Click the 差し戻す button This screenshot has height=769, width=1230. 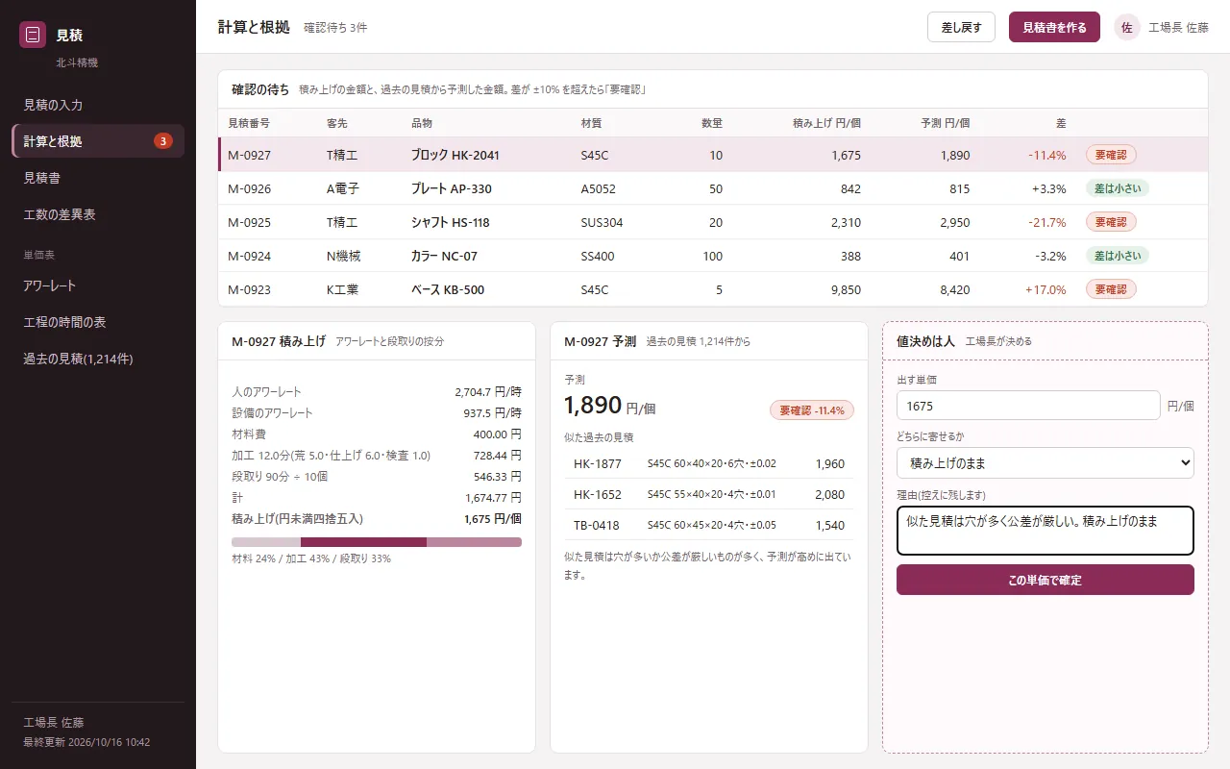pyautogui.click(x=961, y=27)
